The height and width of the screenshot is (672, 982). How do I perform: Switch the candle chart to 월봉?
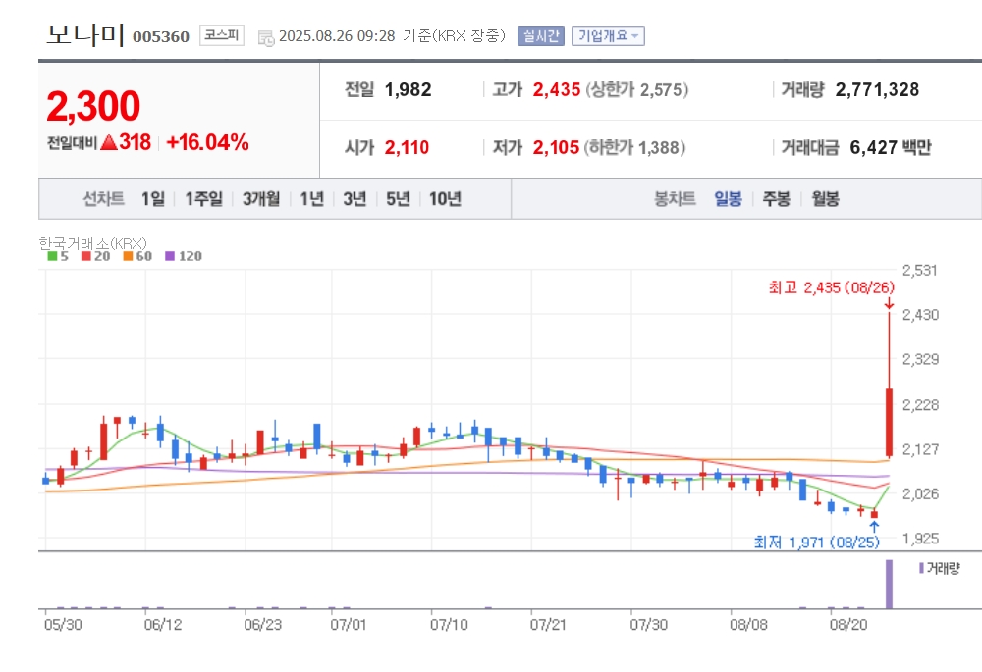825,199
